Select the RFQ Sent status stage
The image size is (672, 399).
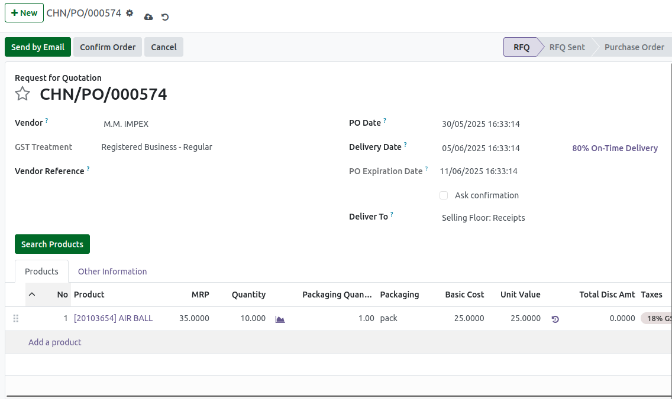[567, 47]
